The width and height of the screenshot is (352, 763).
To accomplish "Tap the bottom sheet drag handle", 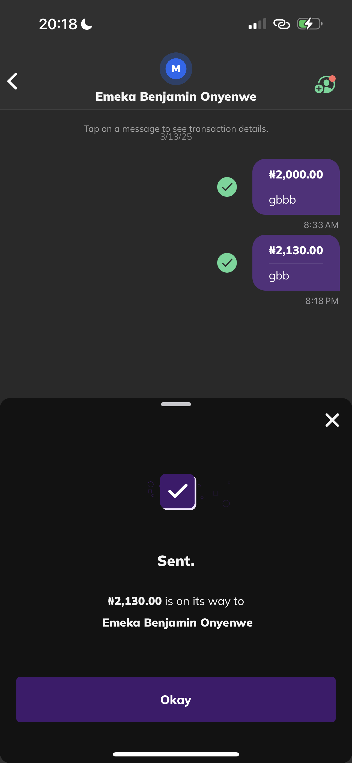I will [x=176, y=404].
